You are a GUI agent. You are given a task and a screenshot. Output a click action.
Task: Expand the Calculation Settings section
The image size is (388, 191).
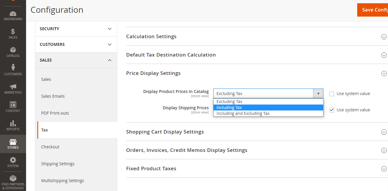pos(384,37)
